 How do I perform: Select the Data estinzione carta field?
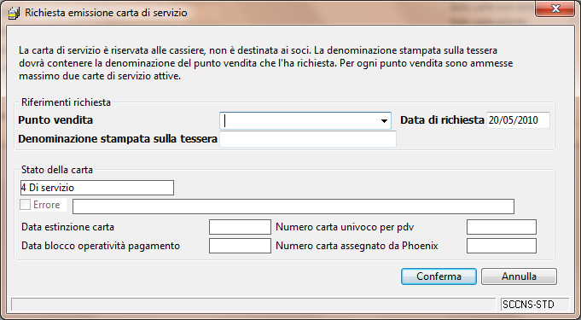point(240,227)
